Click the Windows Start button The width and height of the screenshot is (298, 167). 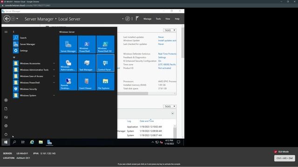(6, 142)
